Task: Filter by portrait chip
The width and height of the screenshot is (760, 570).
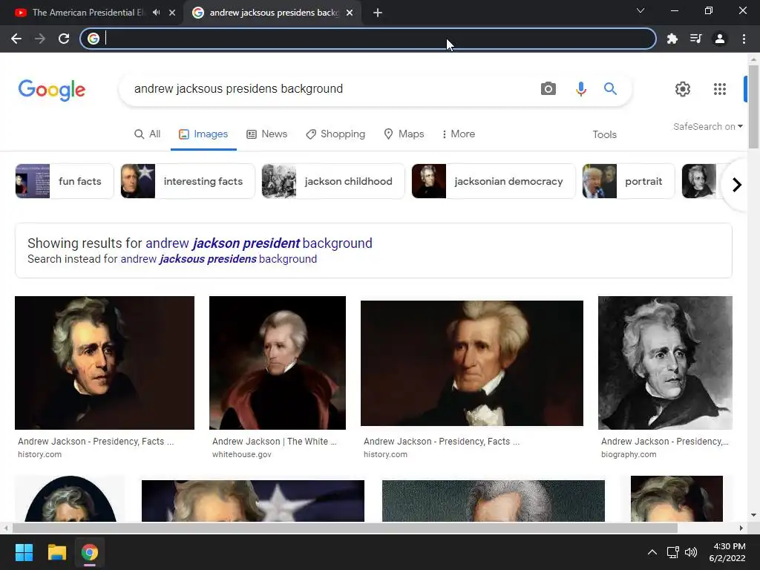Action: click(x=629, y=181)
